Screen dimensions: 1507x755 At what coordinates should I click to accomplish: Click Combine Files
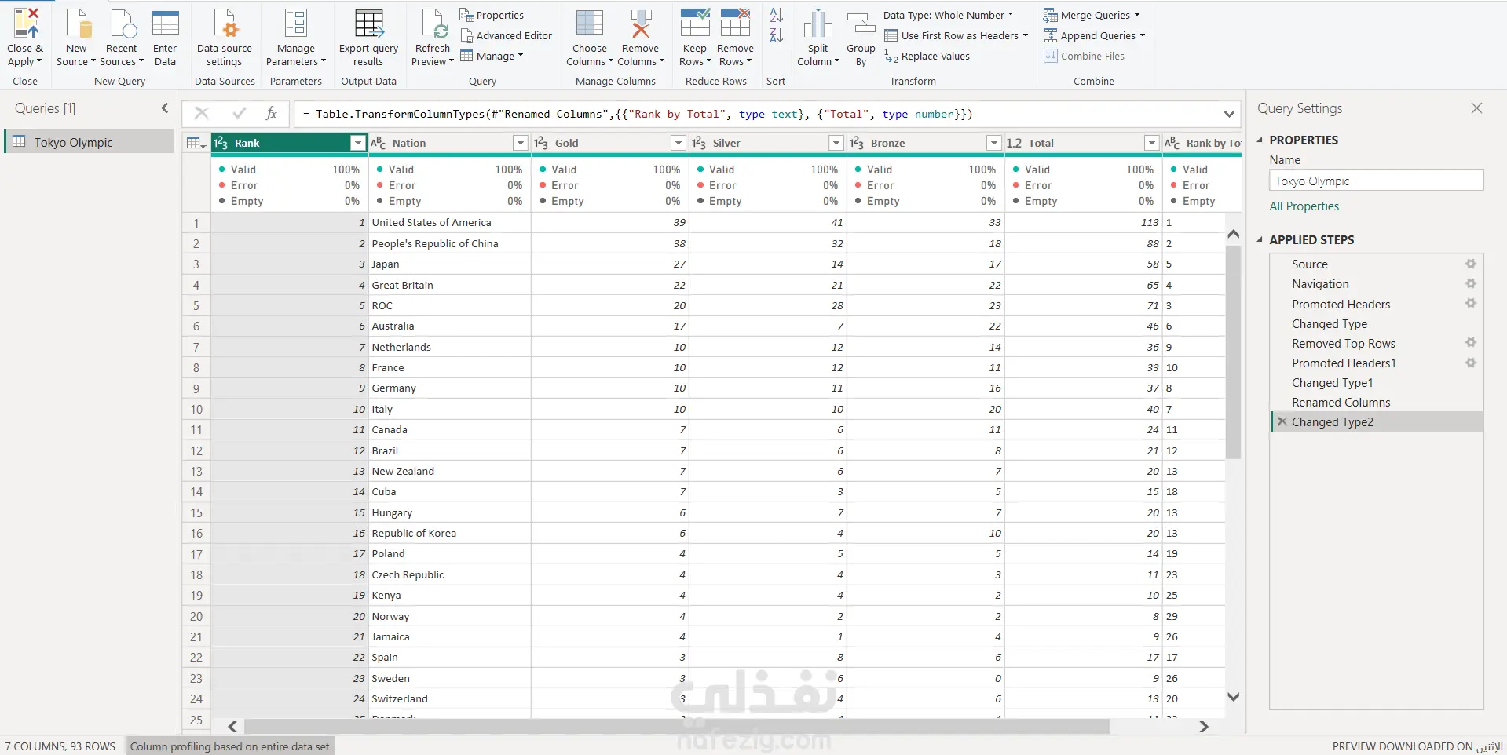1085,56
